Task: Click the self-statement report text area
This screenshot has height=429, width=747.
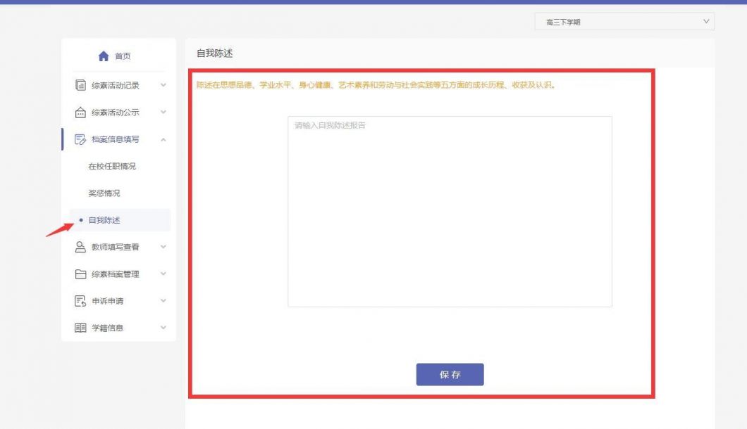Action: (450, 211)
